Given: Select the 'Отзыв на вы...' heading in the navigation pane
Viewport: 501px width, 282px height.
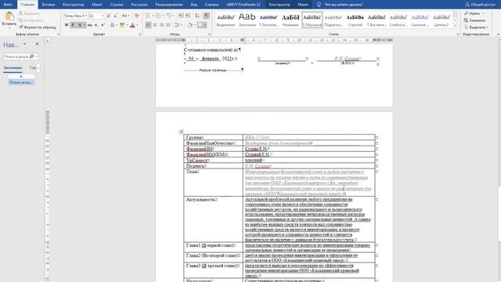Looking at the screenshot, I should (21, 82).
